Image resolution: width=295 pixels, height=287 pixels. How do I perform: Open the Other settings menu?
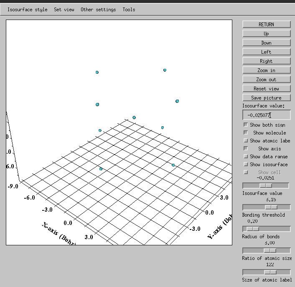(x=98, y=10)
